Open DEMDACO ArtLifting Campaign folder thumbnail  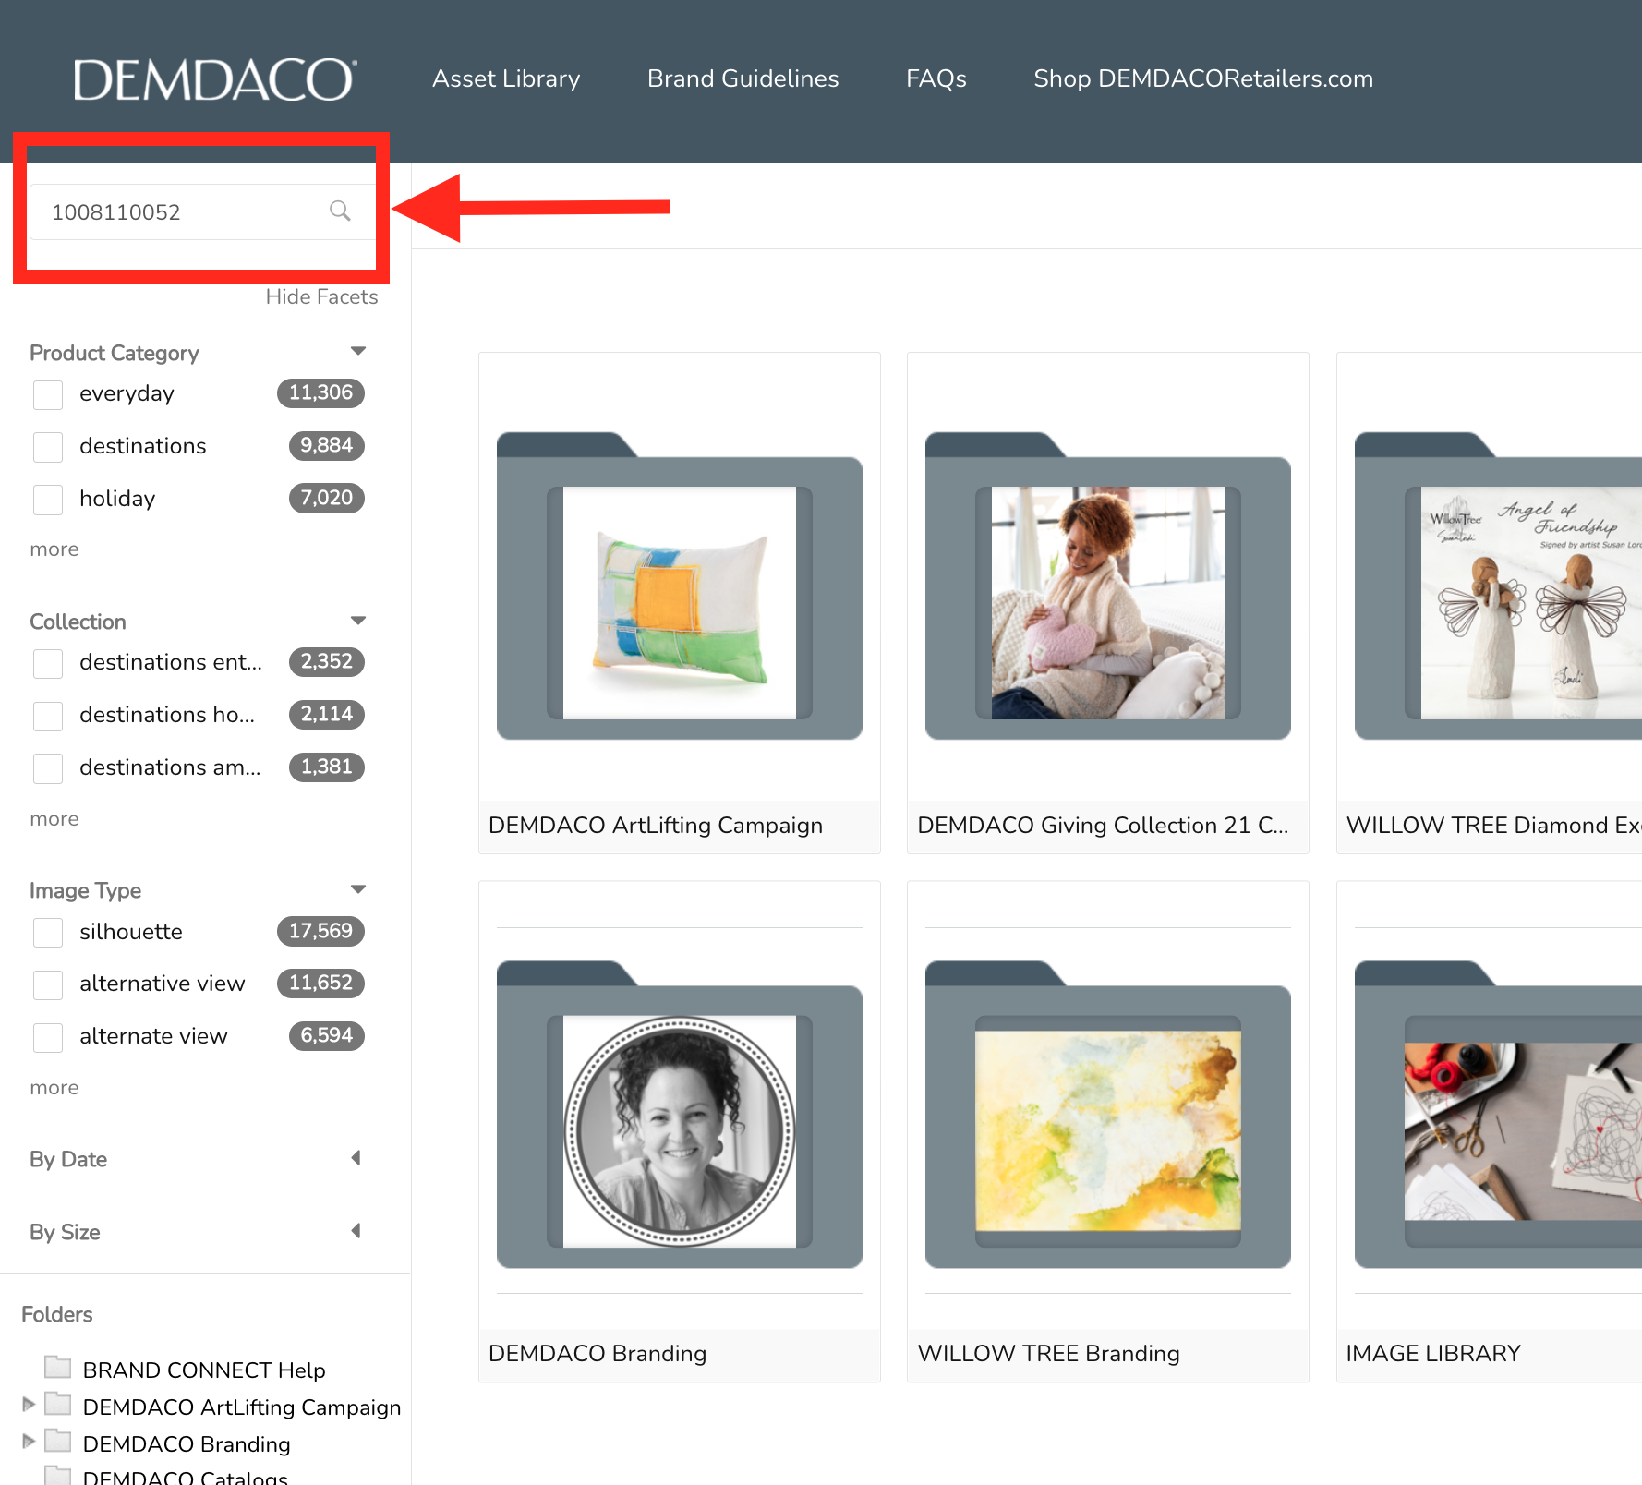[x=680, y=586]
